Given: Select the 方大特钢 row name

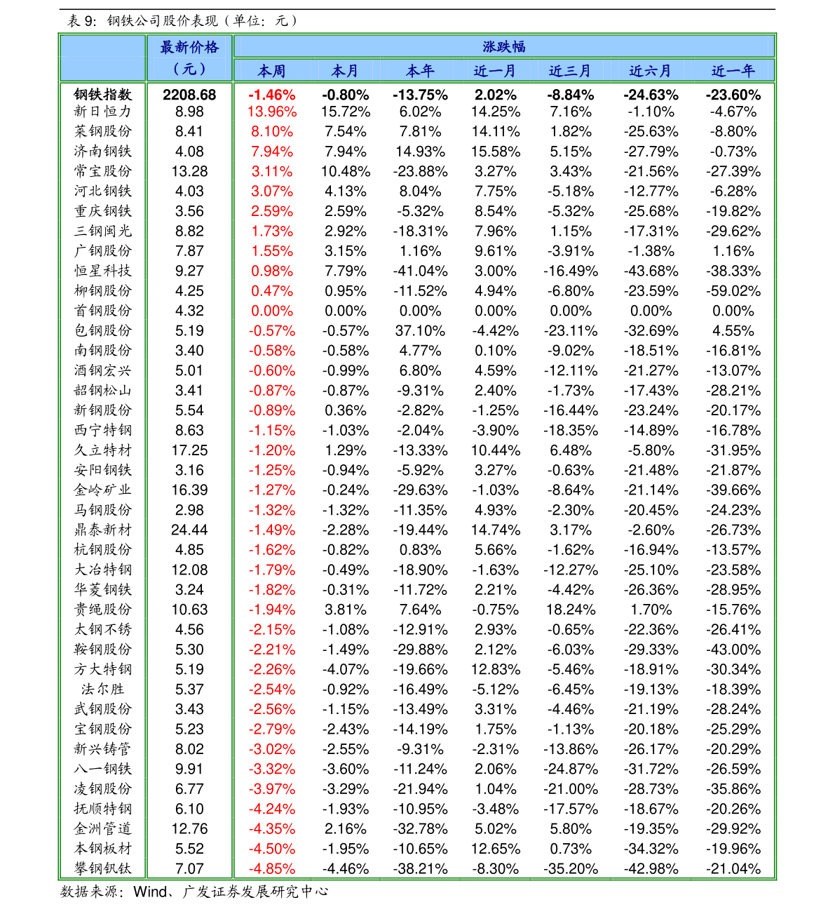Looking at the screenshot, I should (103, 669).
